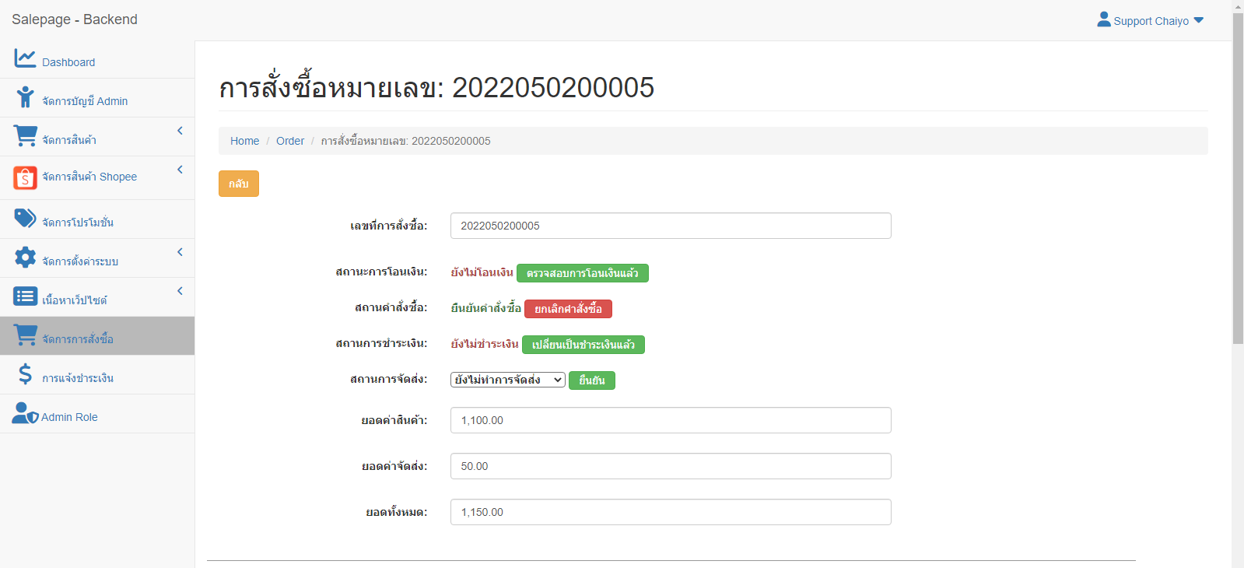Click the payment notification dollar icon
This screenshot has width=1244, height=568.
(x=25, y=374)
